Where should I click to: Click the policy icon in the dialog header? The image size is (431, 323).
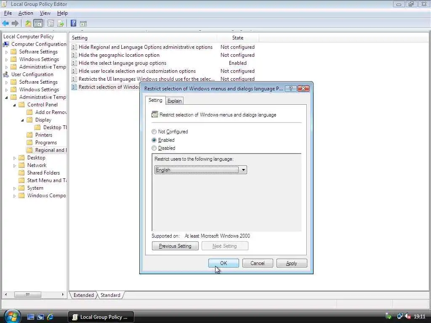pyautogui.click(x=155, y=114)
